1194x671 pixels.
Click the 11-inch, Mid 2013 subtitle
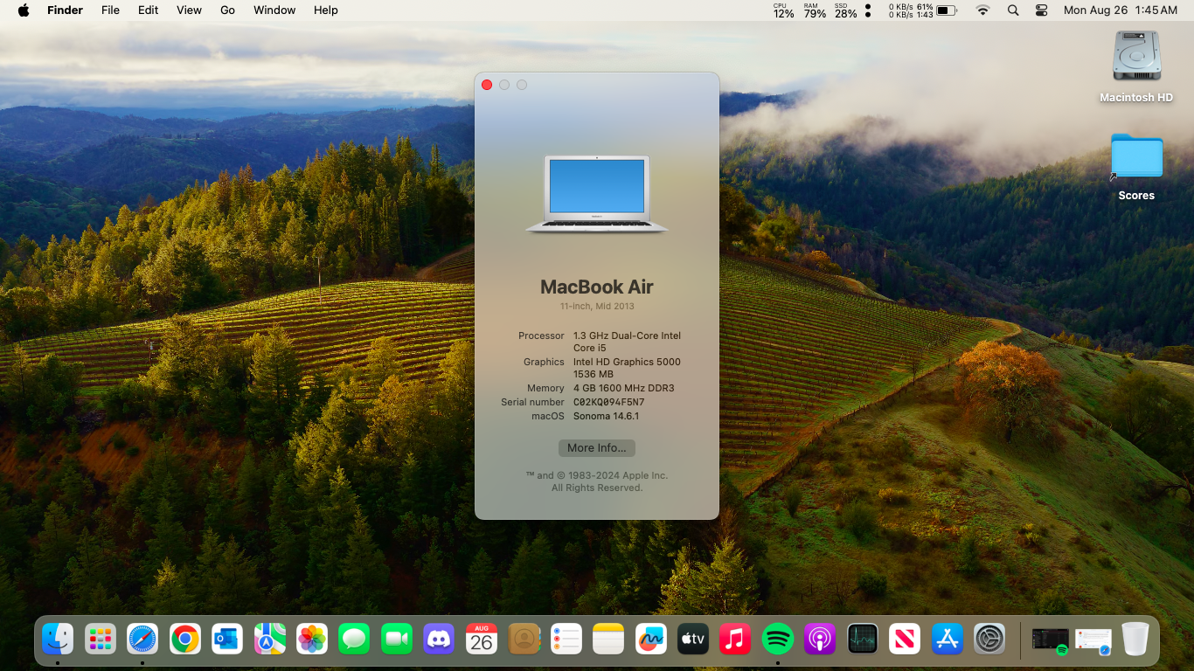597,307
